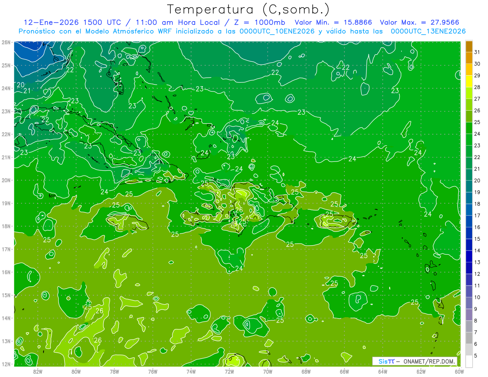
Task: Click the "72W" longitude label
Action: 229,371
